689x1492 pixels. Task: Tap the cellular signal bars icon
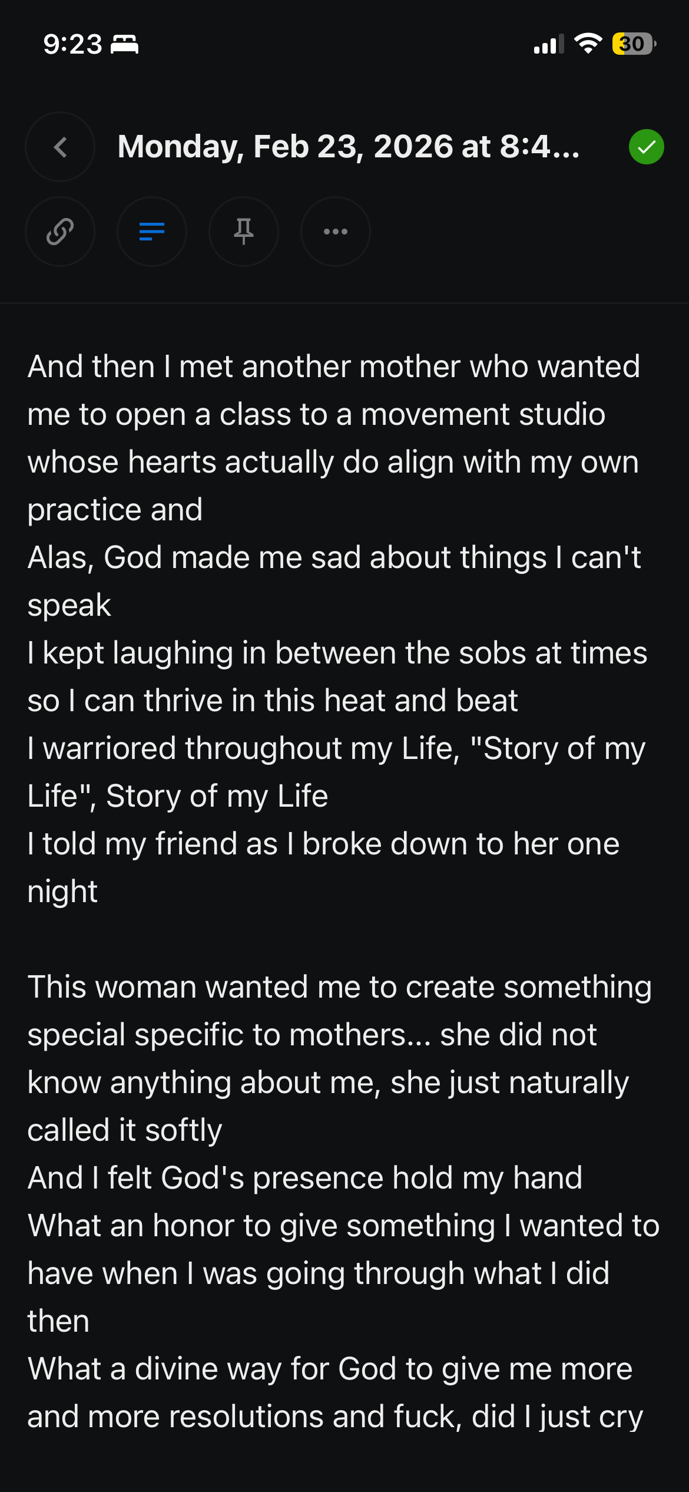[548, 44]
